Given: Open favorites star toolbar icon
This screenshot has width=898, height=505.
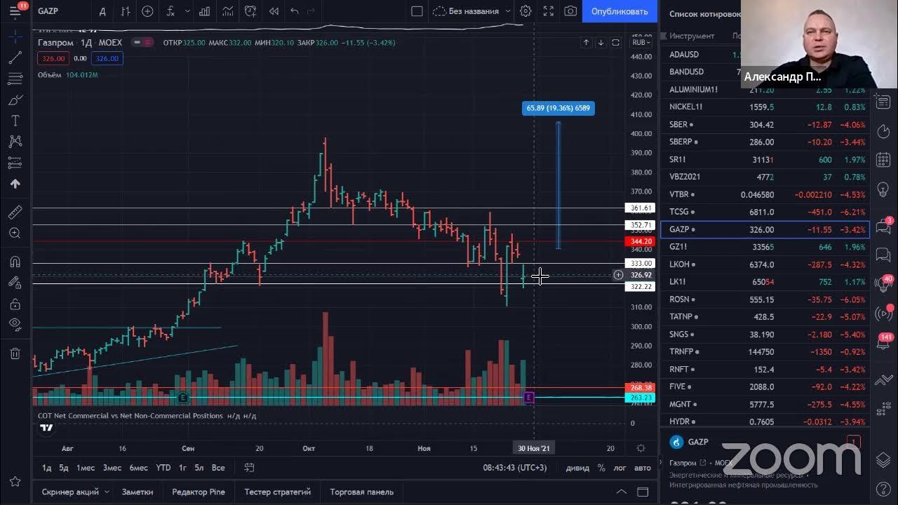Looking at the screenshot, I should [x=15, y=481].
